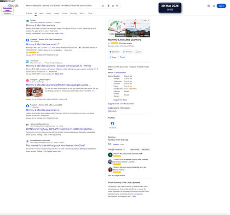Image resolution: width=230 pixels, height=215 pixels.
Task: Expand the More search filters dropdown
Action: pyautogui.click(x=82, y=13)
